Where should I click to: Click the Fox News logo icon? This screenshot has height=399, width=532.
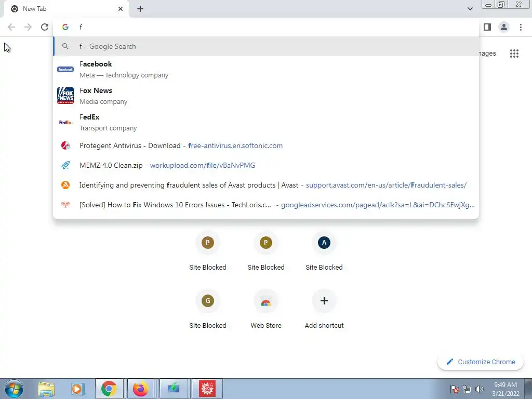(x=65, y=96)
